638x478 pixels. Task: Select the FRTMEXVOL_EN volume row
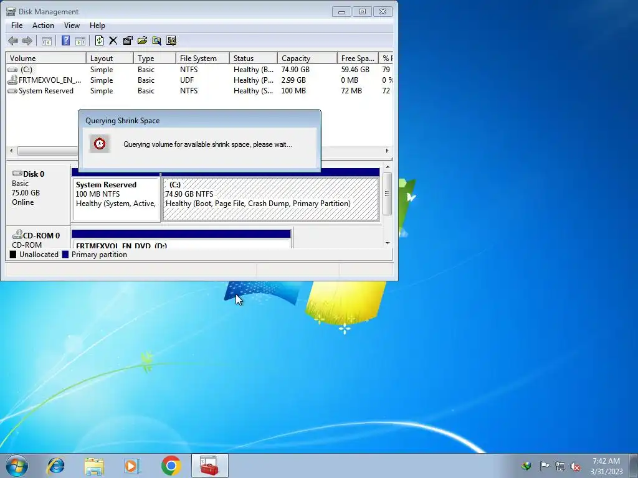pyautogui.click(x=199, y=80)
